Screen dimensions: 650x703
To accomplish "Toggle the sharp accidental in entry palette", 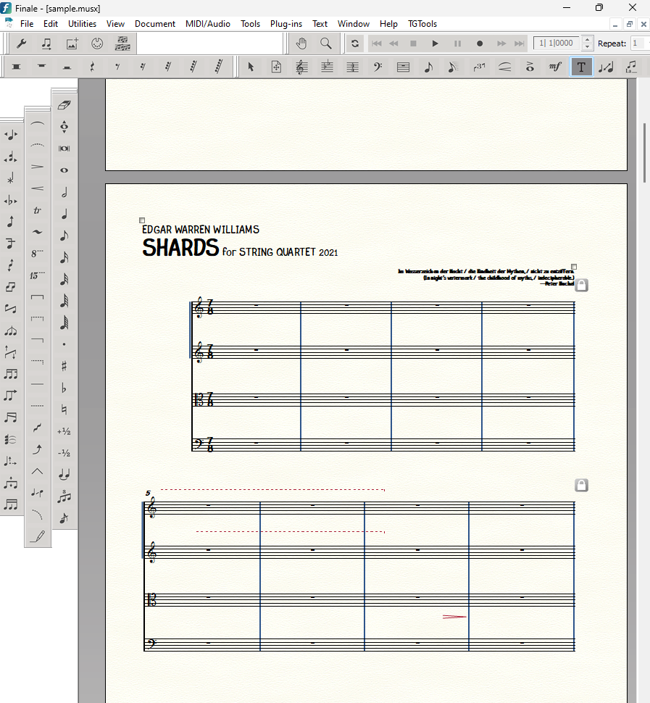I will pyautogui.click(x=64, y=366).
